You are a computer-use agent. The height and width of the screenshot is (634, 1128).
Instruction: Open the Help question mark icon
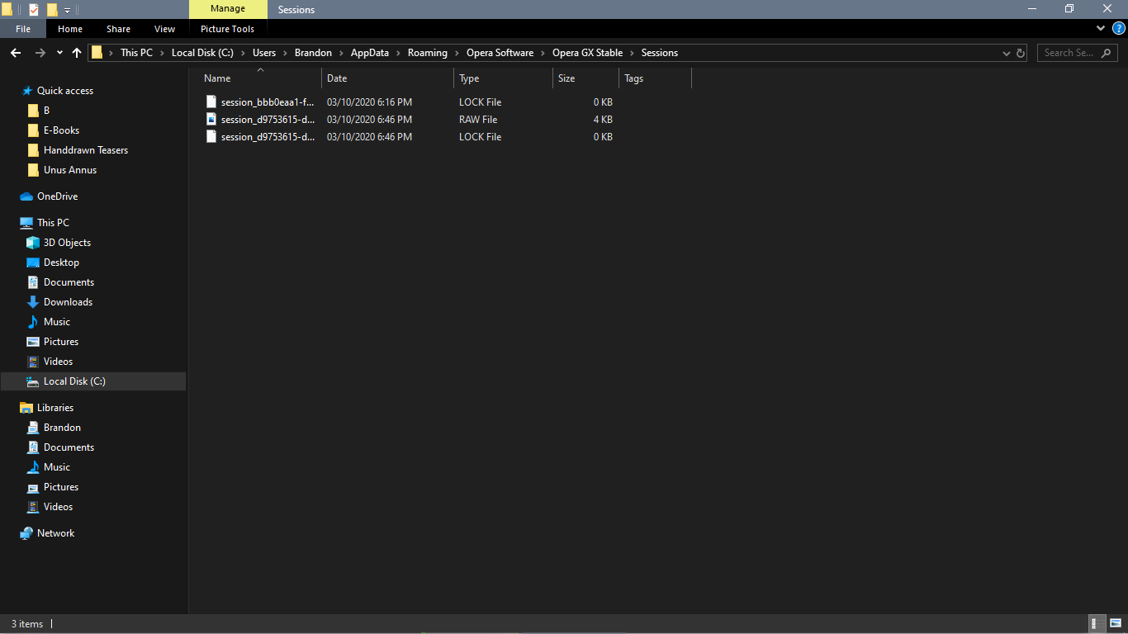click(x=1119, y=28)
